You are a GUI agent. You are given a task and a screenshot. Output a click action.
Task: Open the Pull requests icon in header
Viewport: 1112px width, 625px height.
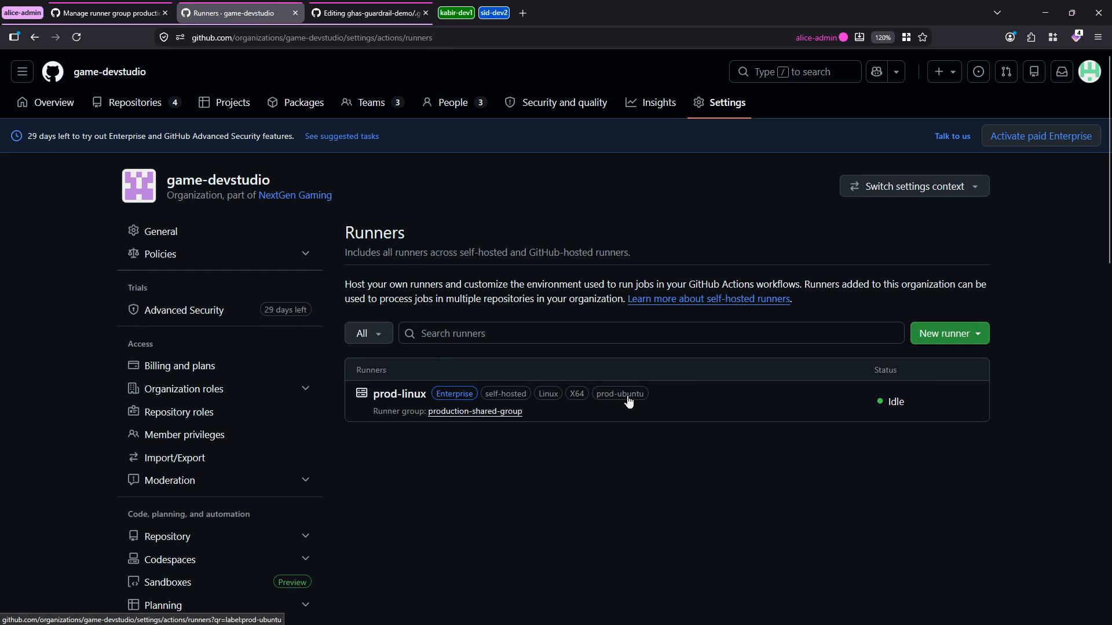coord(1006,72)
